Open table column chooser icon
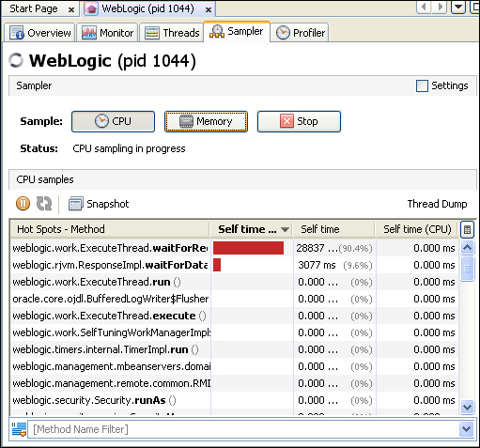This screenshot has height=448, width=480. point(467,230)
